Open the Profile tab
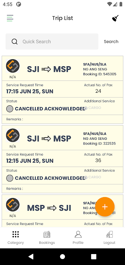This screenshot has height=265, width=125. 78,238
